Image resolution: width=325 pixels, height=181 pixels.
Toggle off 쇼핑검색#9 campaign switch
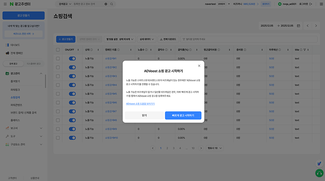72,129
